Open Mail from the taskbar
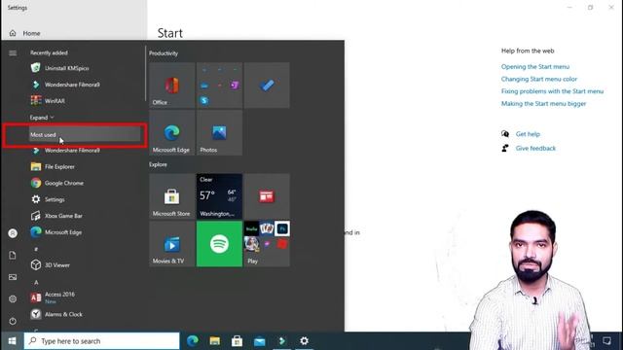Image resolution: width=623 pixels, height=350 pixels. click(260, 341)
